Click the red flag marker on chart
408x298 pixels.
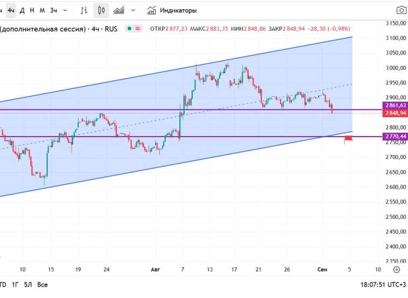pos(348,139)
